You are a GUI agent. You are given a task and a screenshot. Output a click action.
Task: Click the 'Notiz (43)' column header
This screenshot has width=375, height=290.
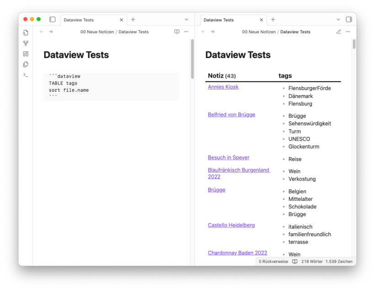(222, 76)
